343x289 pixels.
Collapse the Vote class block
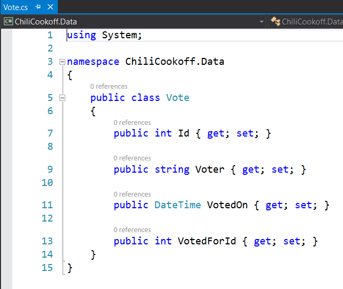(x=63, y=98)
